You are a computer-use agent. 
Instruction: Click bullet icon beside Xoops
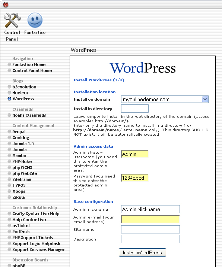[9, 191]
